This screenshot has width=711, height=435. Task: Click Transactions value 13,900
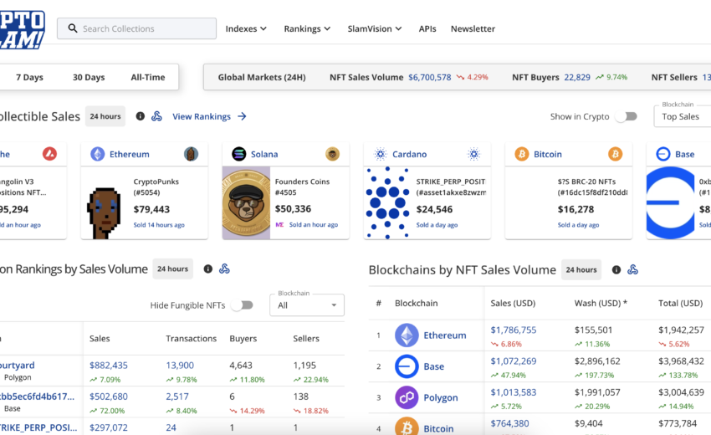(180, 365)
